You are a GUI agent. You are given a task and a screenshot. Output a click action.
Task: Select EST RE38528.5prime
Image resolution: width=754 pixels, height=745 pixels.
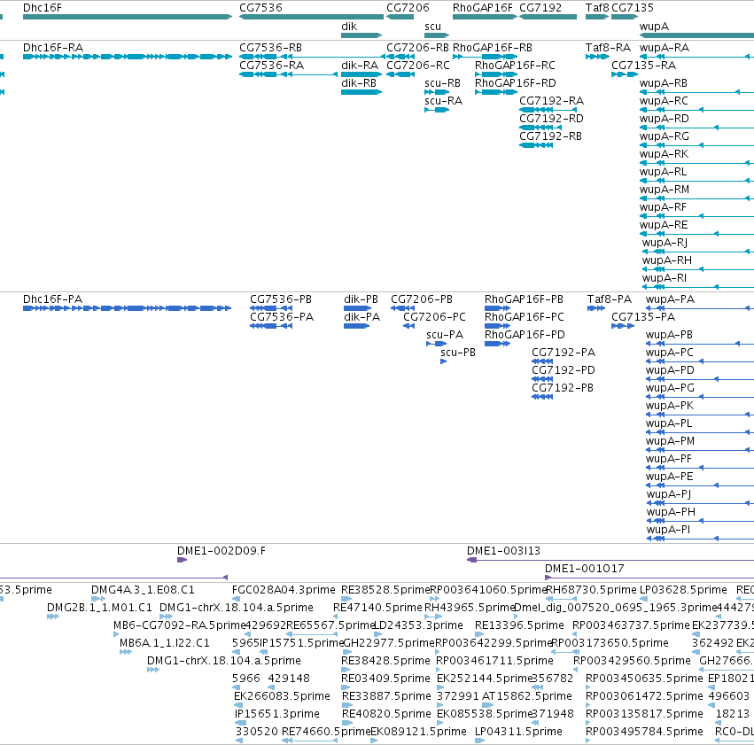(x=346, y=599)
